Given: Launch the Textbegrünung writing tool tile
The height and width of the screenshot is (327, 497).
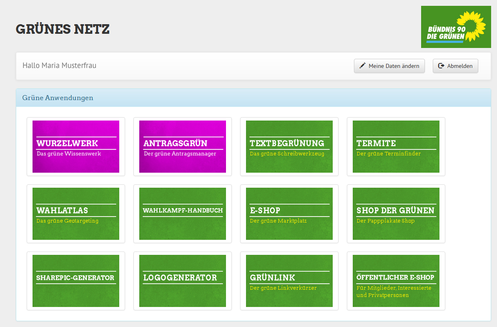Looking at the screenshot, I should [289, 146].
